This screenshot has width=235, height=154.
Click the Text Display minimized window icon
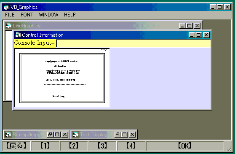tap(75, 134)
